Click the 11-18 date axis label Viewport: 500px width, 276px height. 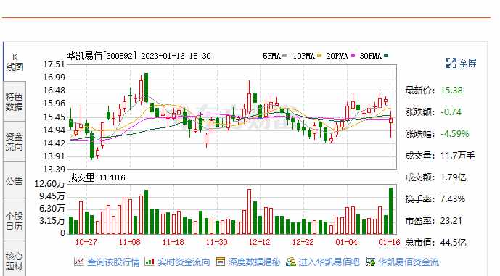[x=173, y=242]
